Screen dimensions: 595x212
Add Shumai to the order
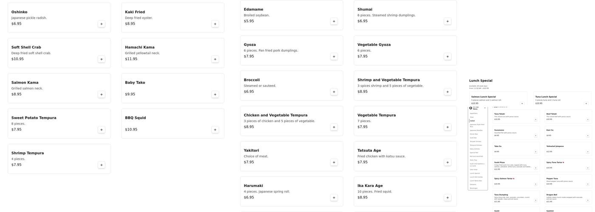pos(448,21)
